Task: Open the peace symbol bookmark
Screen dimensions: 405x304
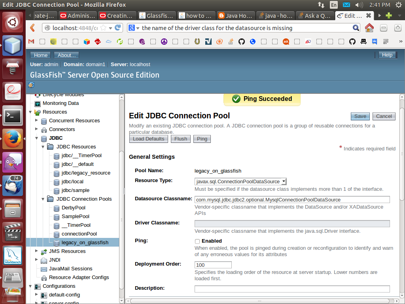Action: (x=164, y=41)
